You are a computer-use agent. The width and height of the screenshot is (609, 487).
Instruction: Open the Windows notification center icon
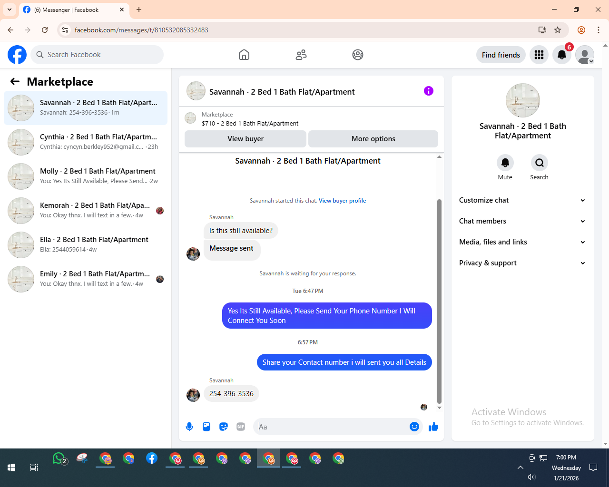point(593,468)
